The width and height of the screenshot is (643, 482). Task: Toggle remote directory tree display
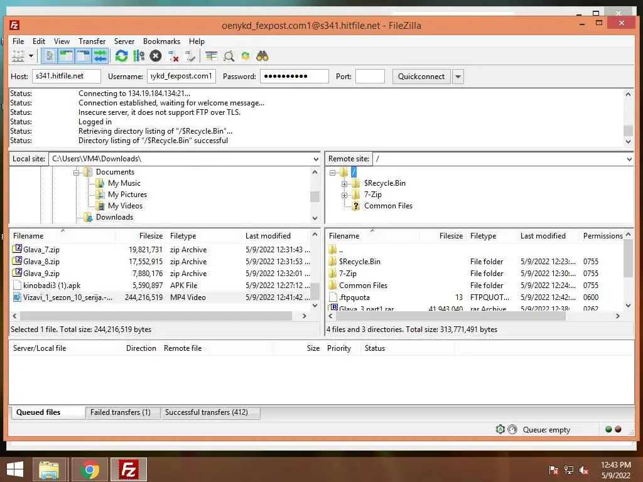(84, 56)
